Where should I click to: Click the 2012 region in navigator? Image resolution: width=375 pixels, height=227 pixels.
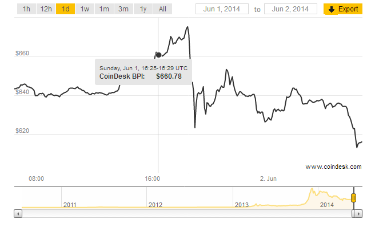[x=155, y=205]
